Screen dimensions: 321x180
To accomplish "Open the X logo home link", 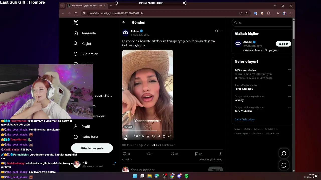I will pyautogui.click(x=76, y=23).
